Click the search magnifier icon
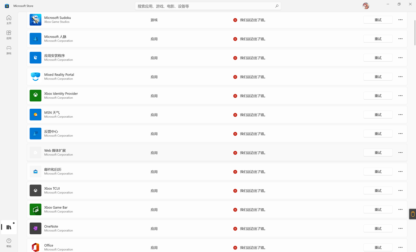The image size is (416, 252). pyautogui.click(x=277, y=6)
